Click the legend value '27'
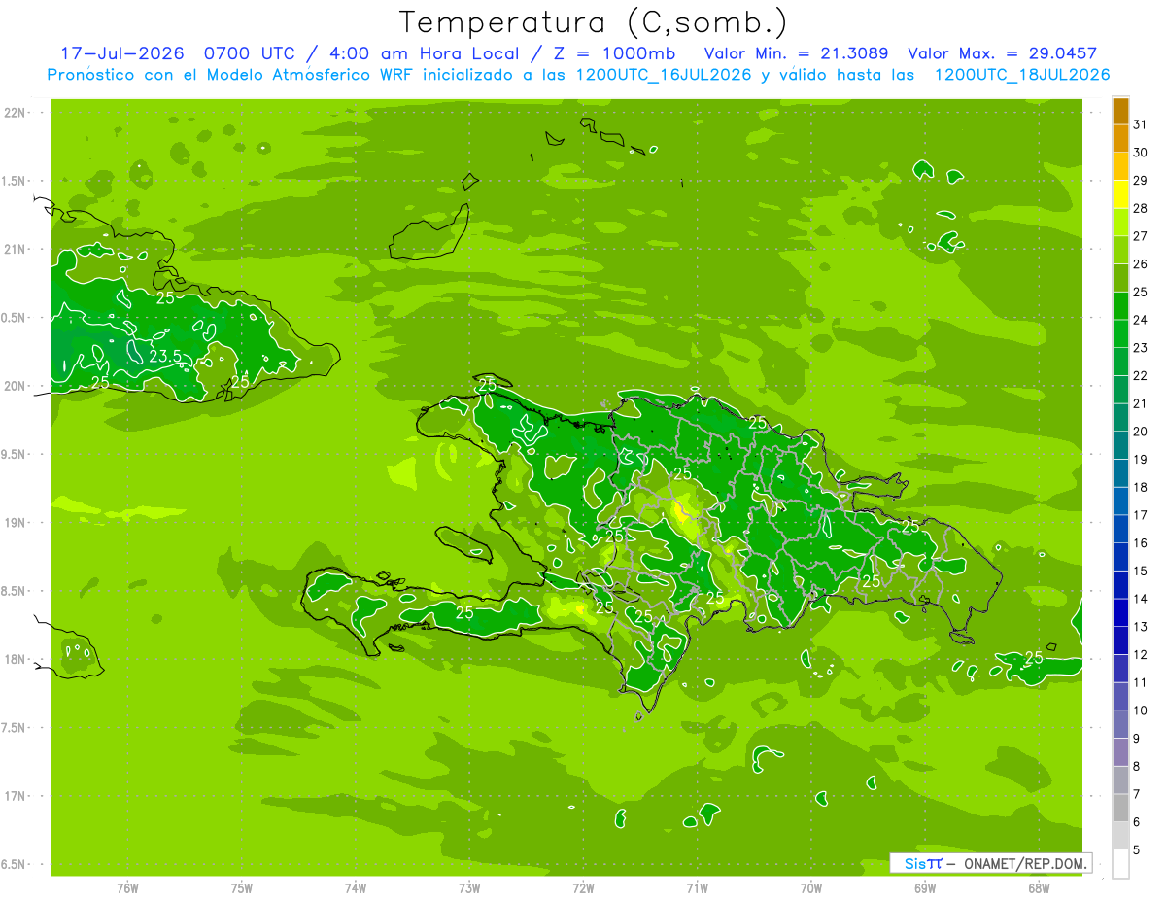 tap(1140, 236)
